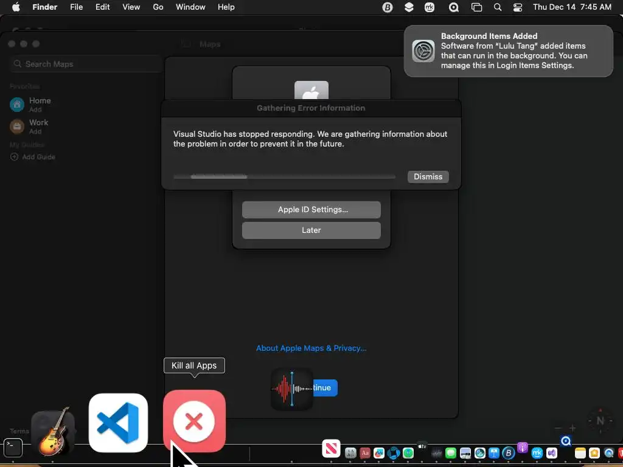
Task: Open Apple News in the dock
Action: tap(332, 449)
